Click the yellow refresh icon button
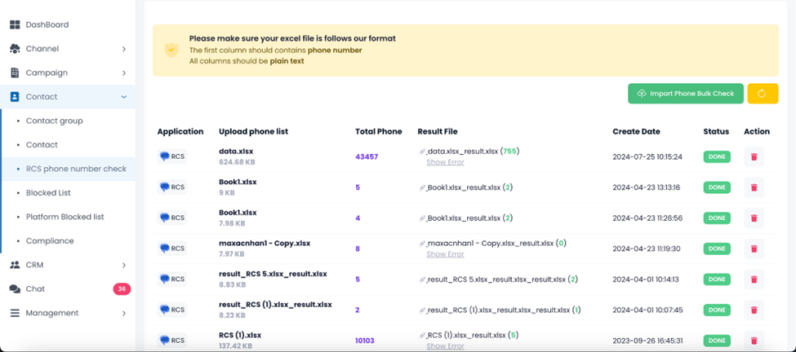This screenshot has width=796, height=352. point(763,94)
